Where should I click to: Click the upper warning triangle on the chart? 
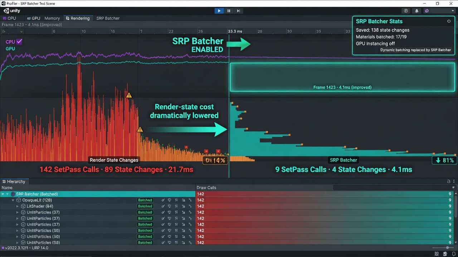(129, 95)
